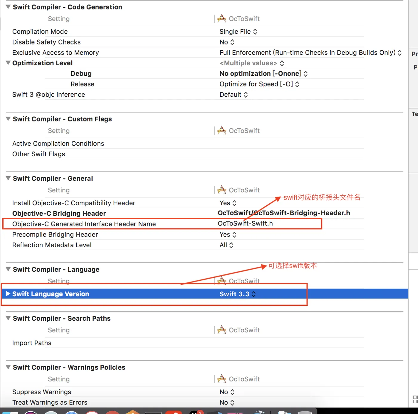Select 'Install Objective-C Compatibility Header' setting name
This screenshot has width=418, height=414.
point(74,203)
